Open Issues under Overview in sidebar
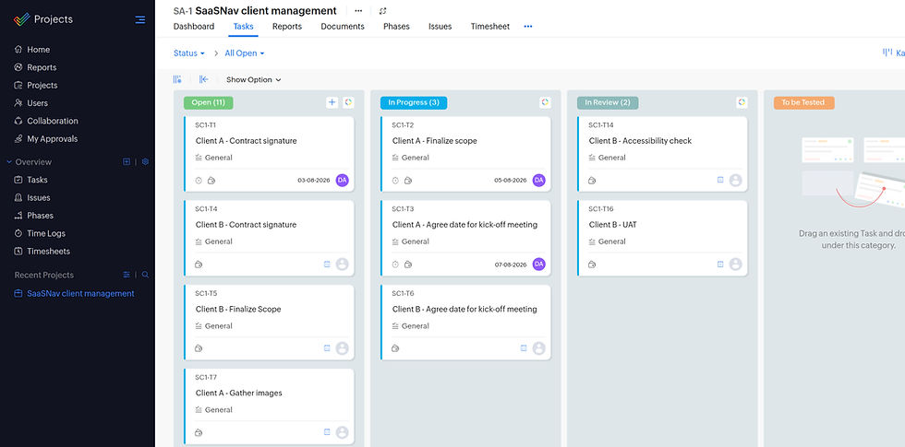The height and width of the screenshot is (447, 905). pos(38,197)
